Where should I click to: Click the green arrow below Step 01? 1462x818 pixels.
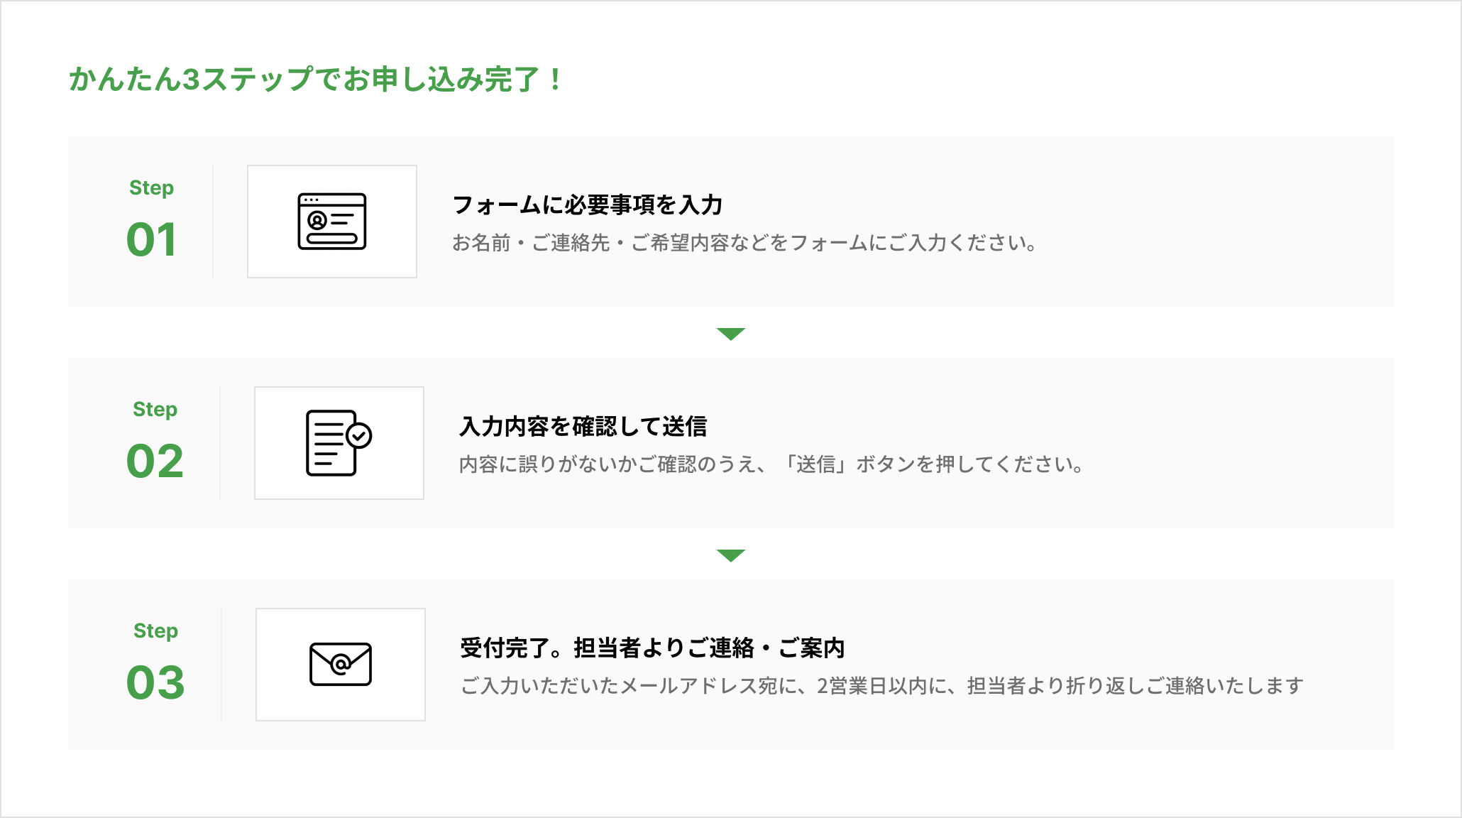(x=731, y=334)
